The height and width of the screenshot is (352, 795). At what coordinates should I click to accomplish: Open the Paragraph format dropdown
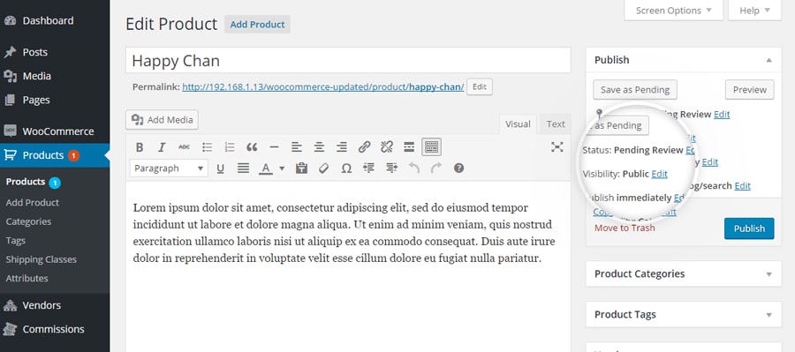pos(169,169)
